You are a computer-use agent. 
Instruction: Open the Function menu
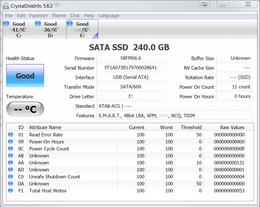[x=38, y=16]
